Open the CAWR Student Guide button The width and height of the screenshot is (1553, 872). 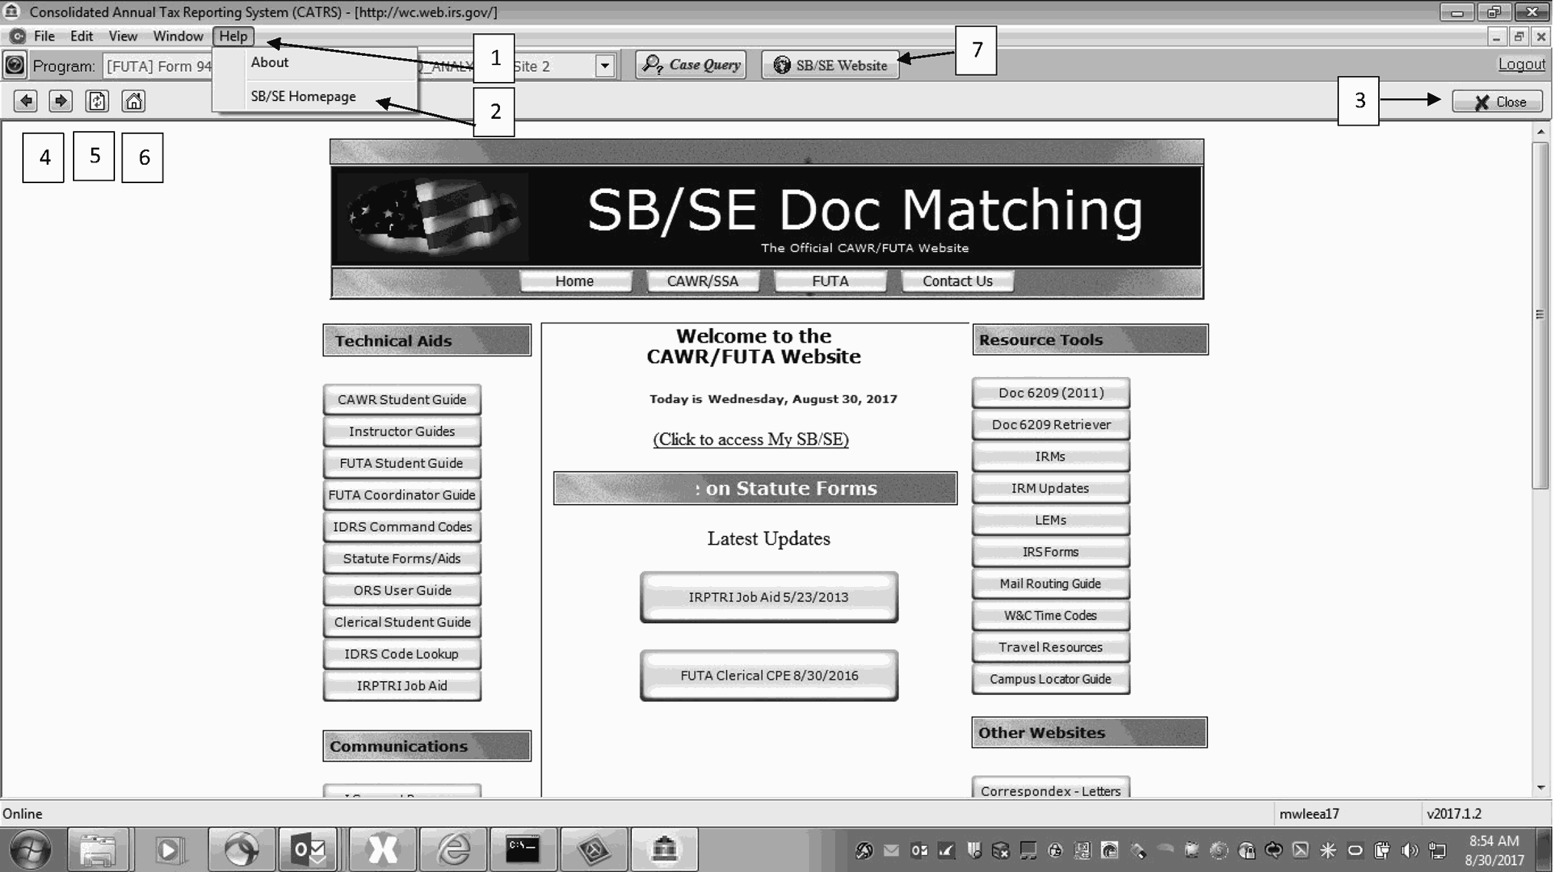pos(402,400)
